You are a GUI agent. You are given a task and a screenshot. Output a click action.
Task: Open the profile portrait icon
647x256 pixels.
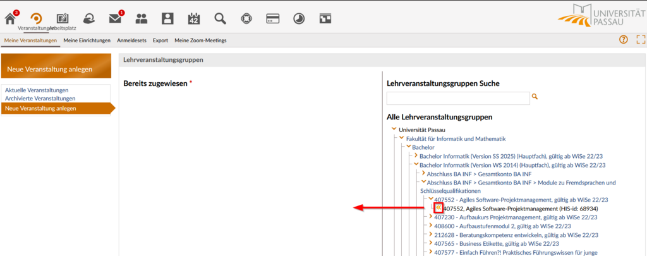coord(167,18)
